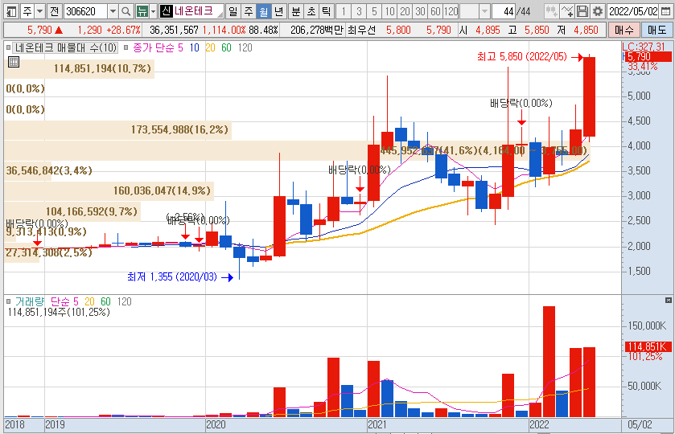This screenshot has height=434, width=675.
Task: Click the red 5,790 price axis tag
Action: click(648, 57)
